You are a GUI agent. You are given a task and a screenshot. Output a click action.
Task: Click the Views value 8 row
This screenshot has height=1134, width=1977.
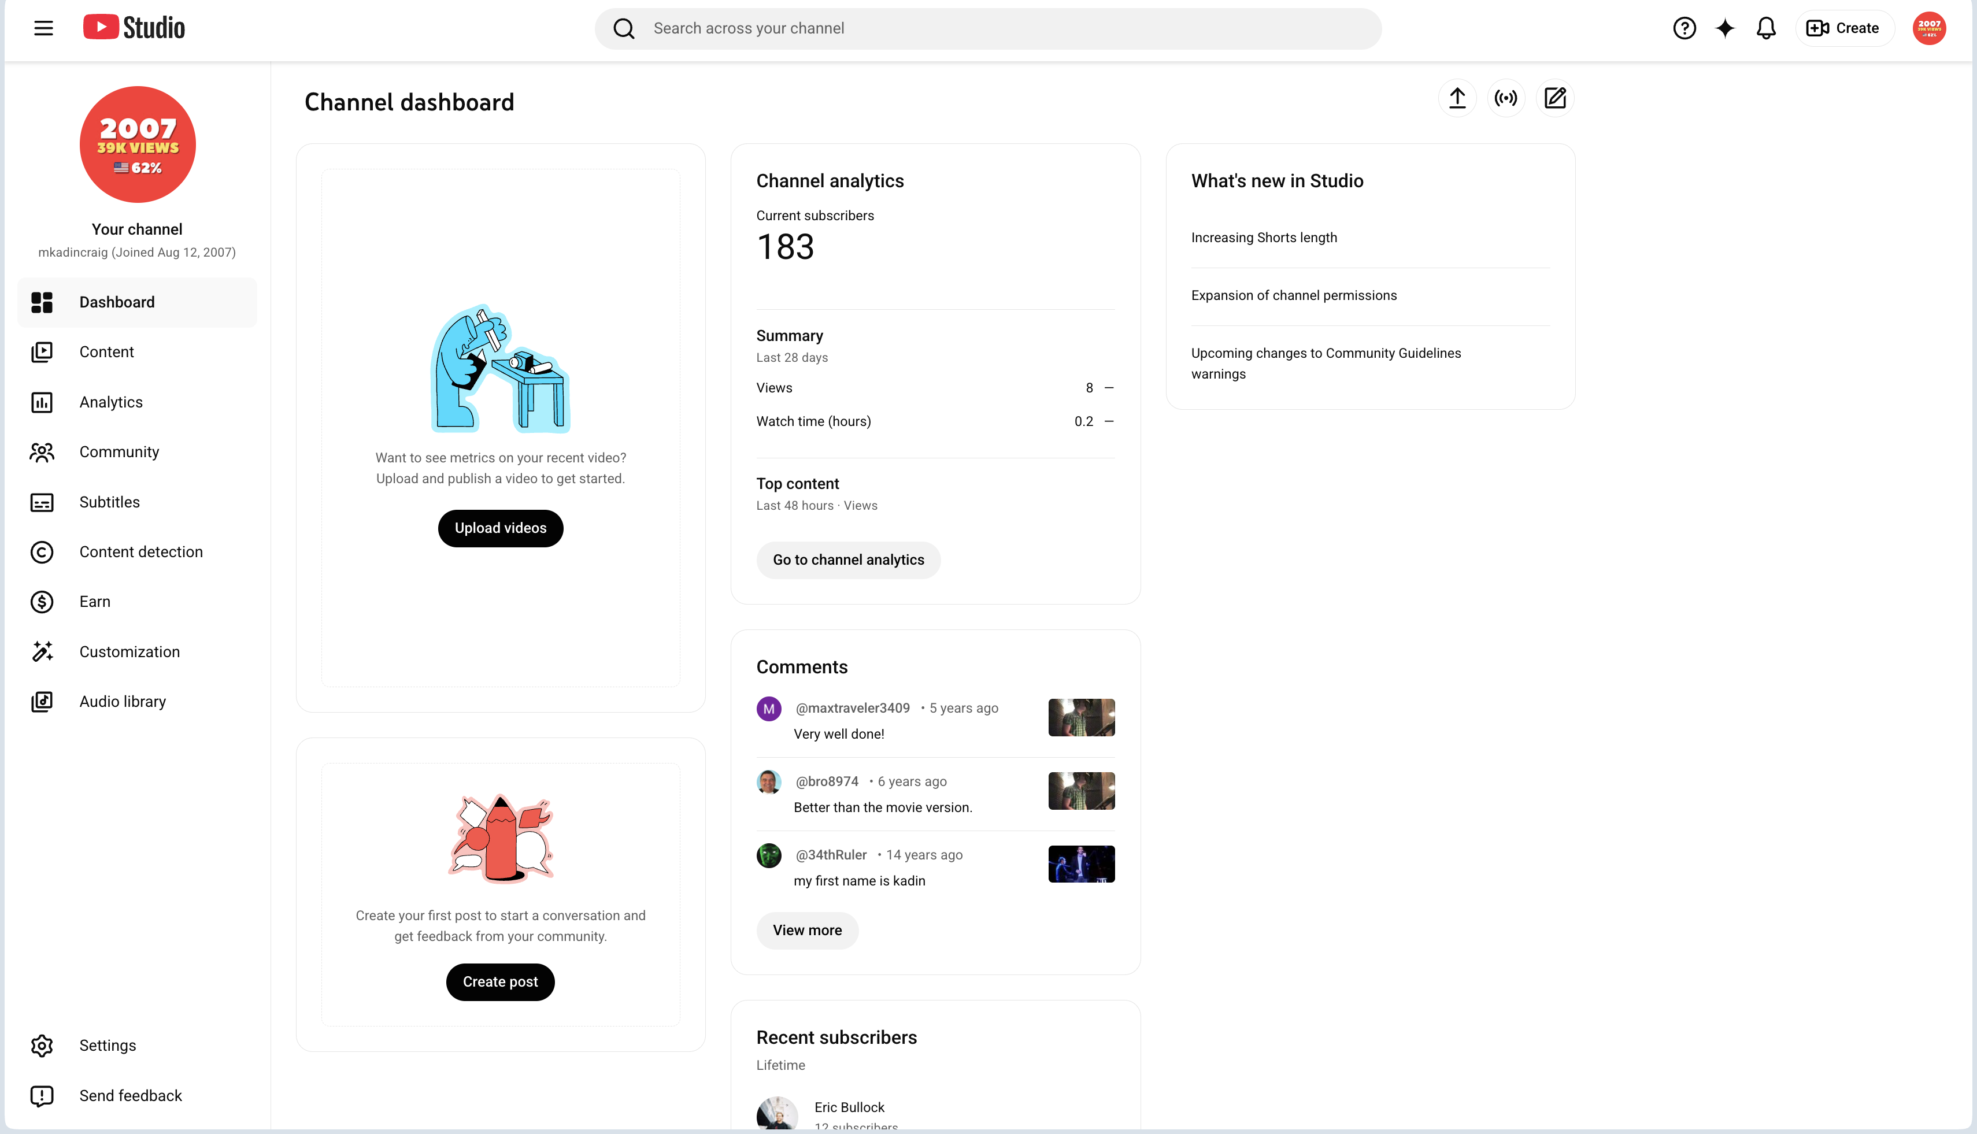935,388
